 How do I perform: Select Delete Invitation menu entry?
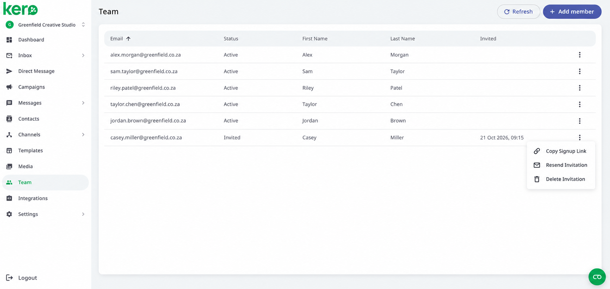coord(561,179)
